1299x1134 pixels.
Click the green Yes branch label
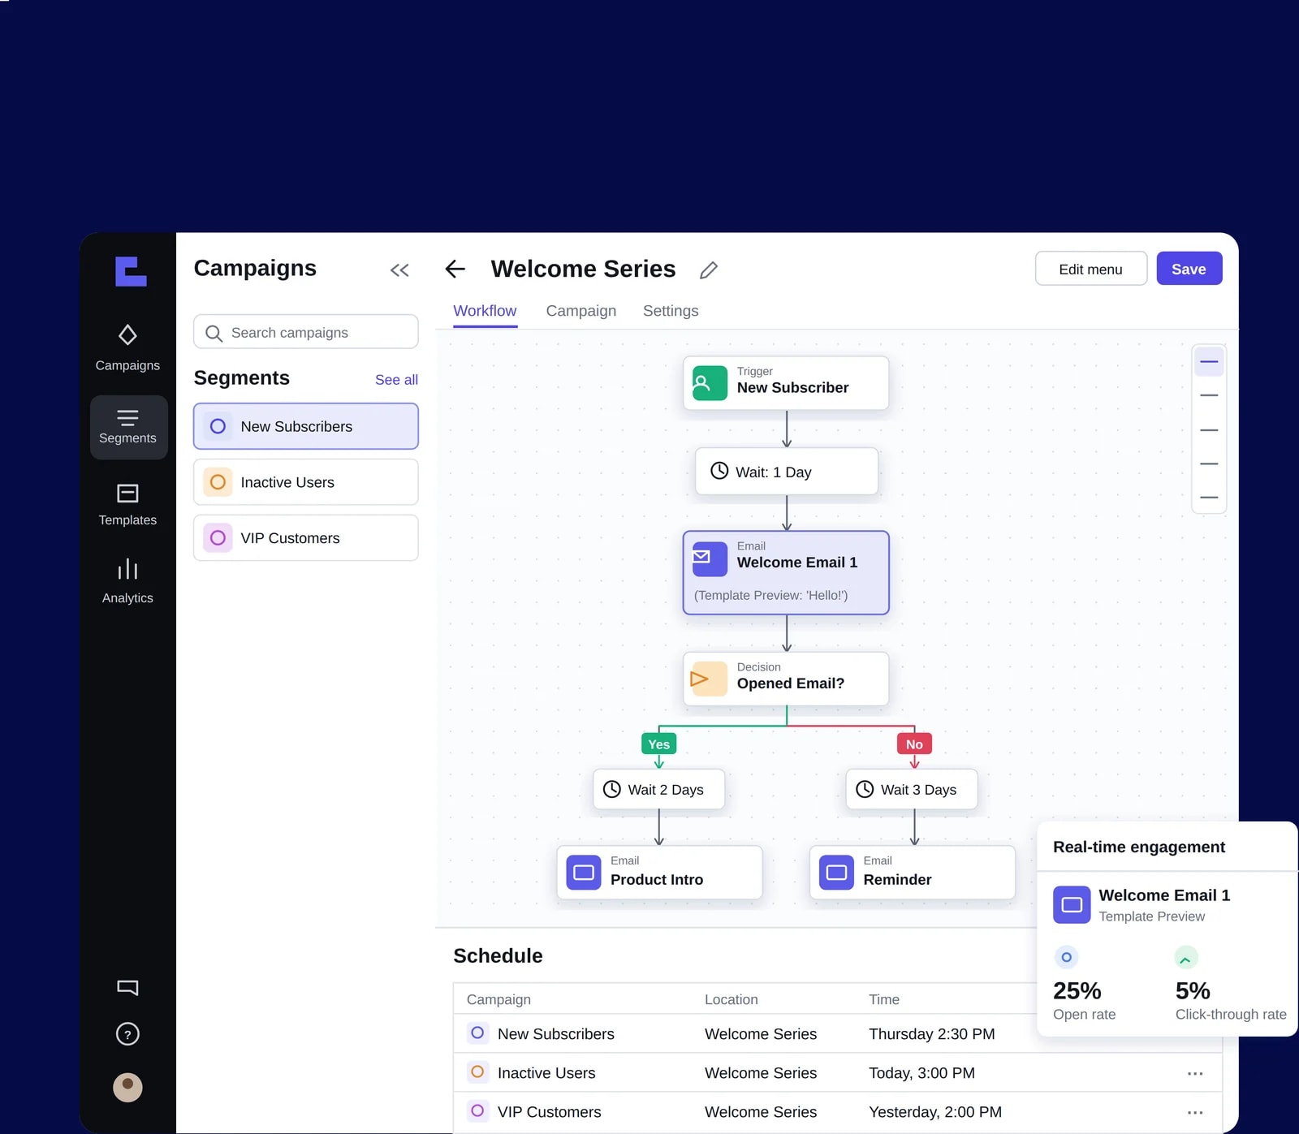click(658, 744)
